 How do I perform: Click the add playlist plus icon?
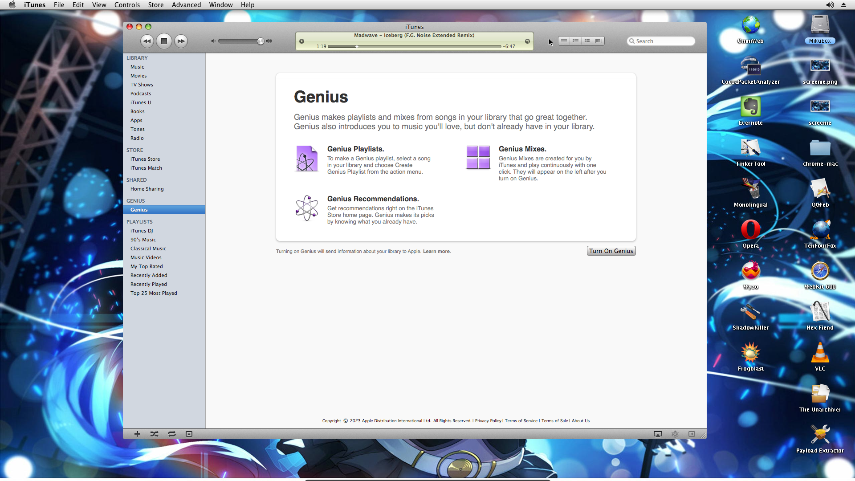tap(137, 434)
